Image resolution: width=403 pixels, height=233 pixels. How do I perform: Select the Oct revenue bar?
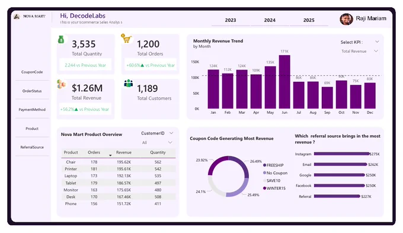(x=341, y=94)
